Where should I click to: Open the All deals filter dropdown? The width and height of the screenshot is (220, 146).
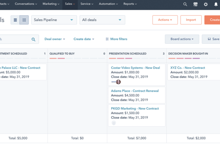click(102, 20)
